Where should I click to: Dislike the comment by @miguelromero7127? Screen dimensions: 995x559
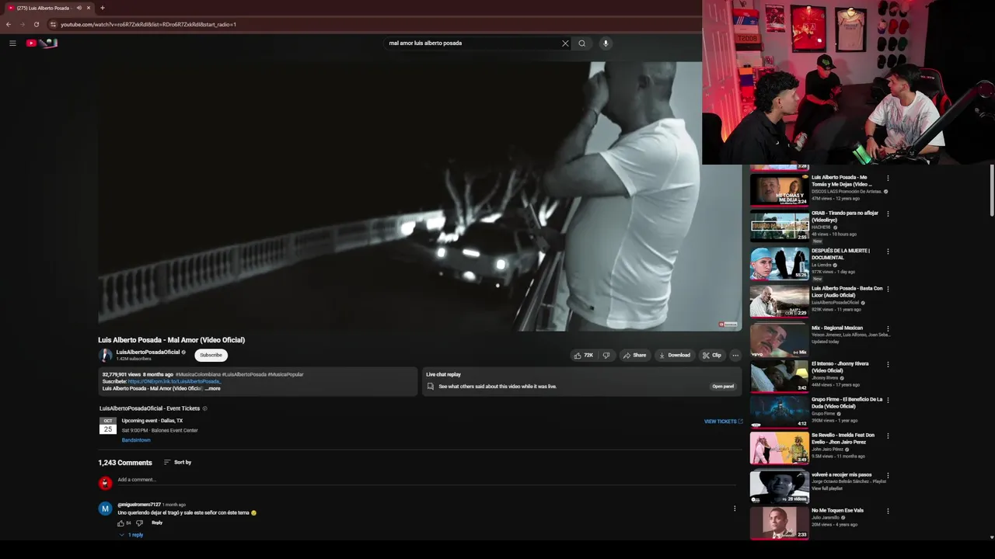point(139,523)
